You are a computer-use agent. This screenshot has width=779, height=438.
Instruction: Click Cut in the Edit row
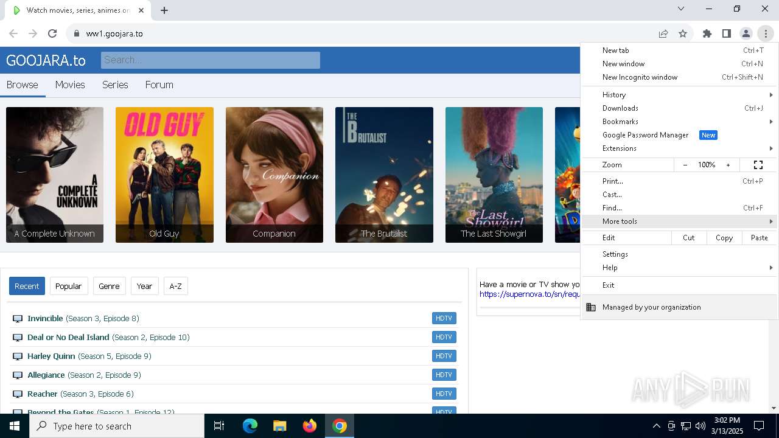coord(689,238)
